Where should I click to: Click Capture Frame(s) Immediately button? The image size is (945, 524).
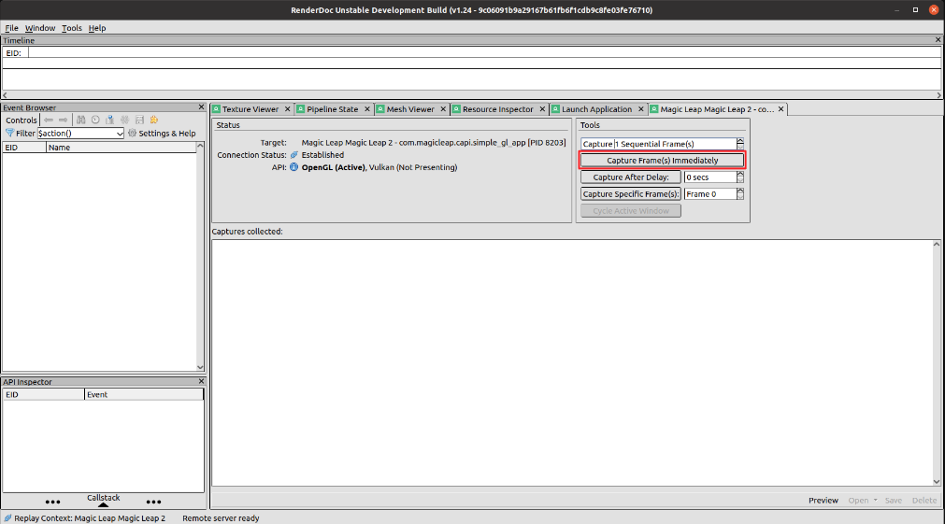tap(663, 161)
